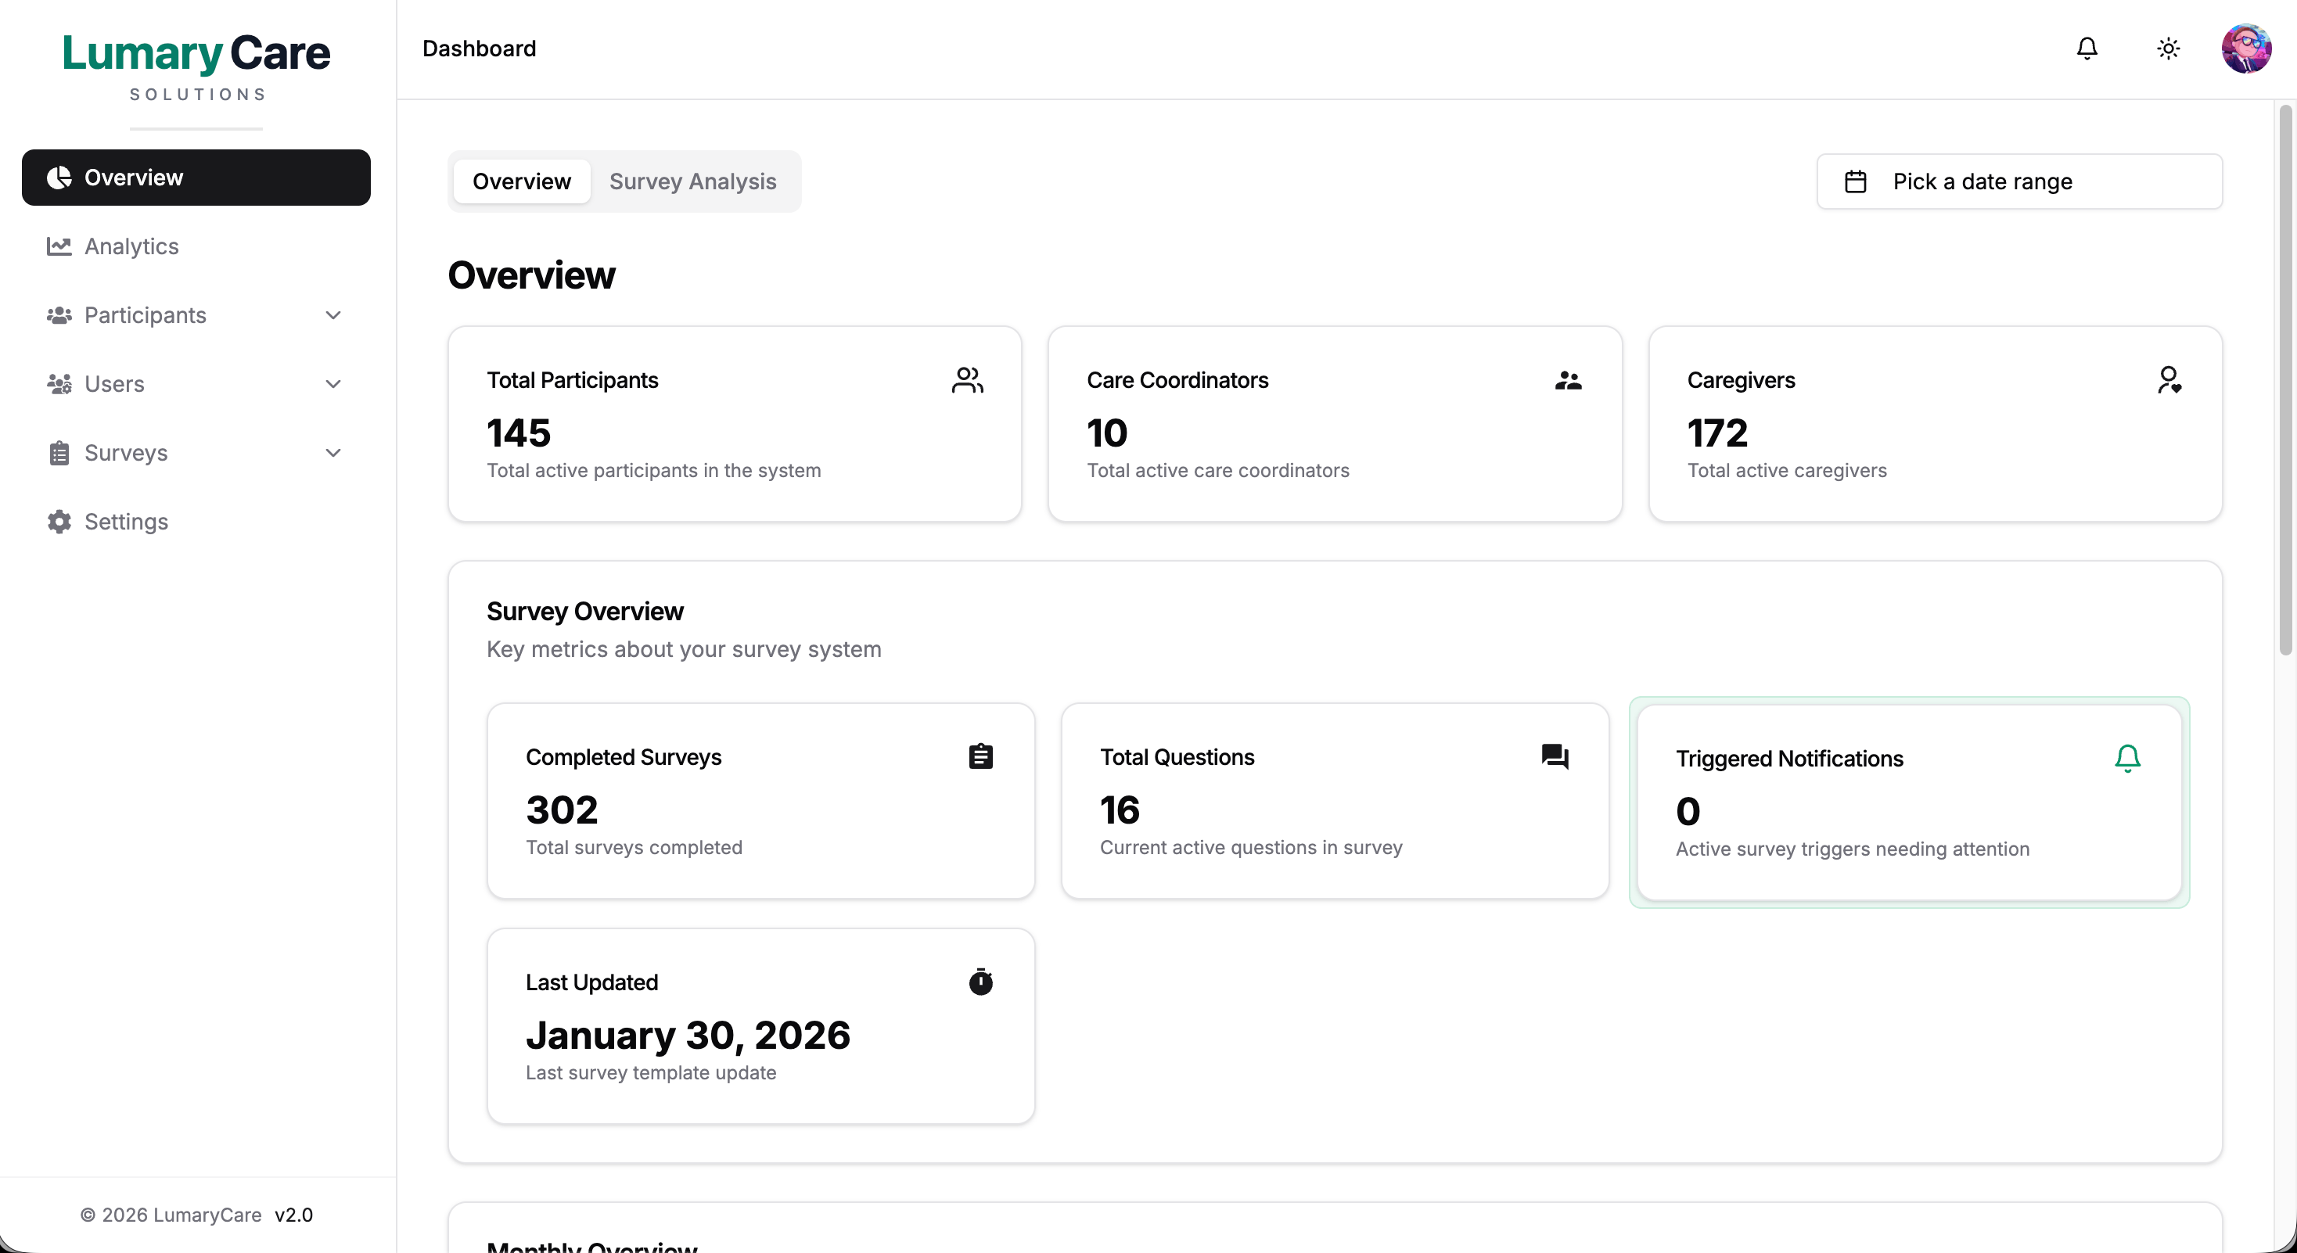Select the Triggered Notifications highlighted card

tap(1908, 800)
